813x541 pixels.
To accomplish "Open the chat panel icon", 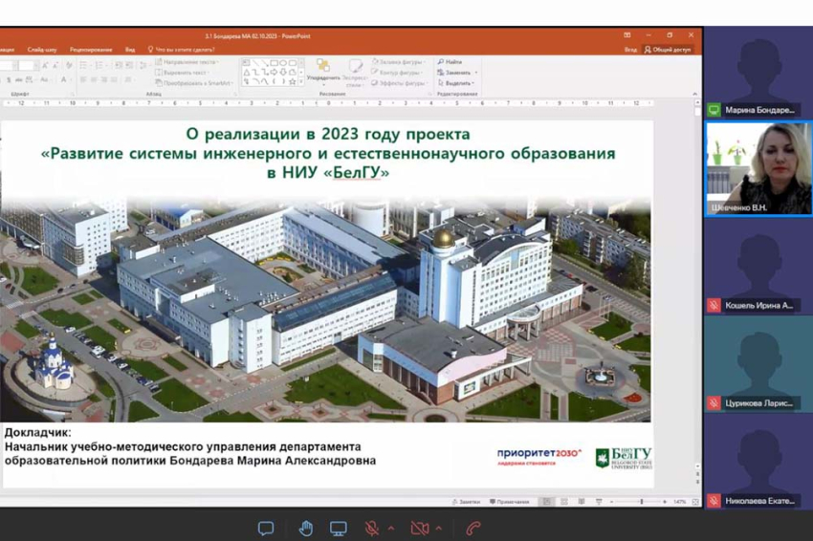I will [x=266, y=529].
